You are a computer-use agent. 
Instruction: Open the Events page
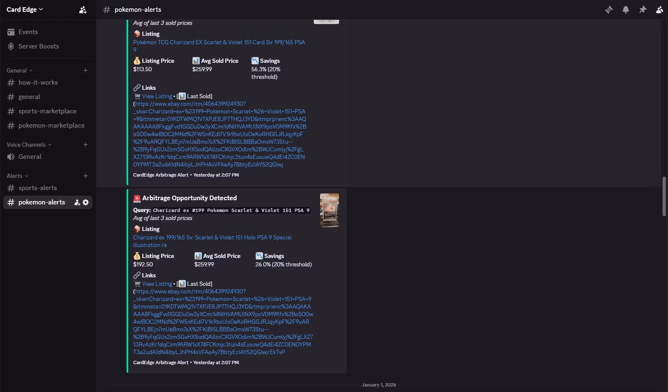48,32
